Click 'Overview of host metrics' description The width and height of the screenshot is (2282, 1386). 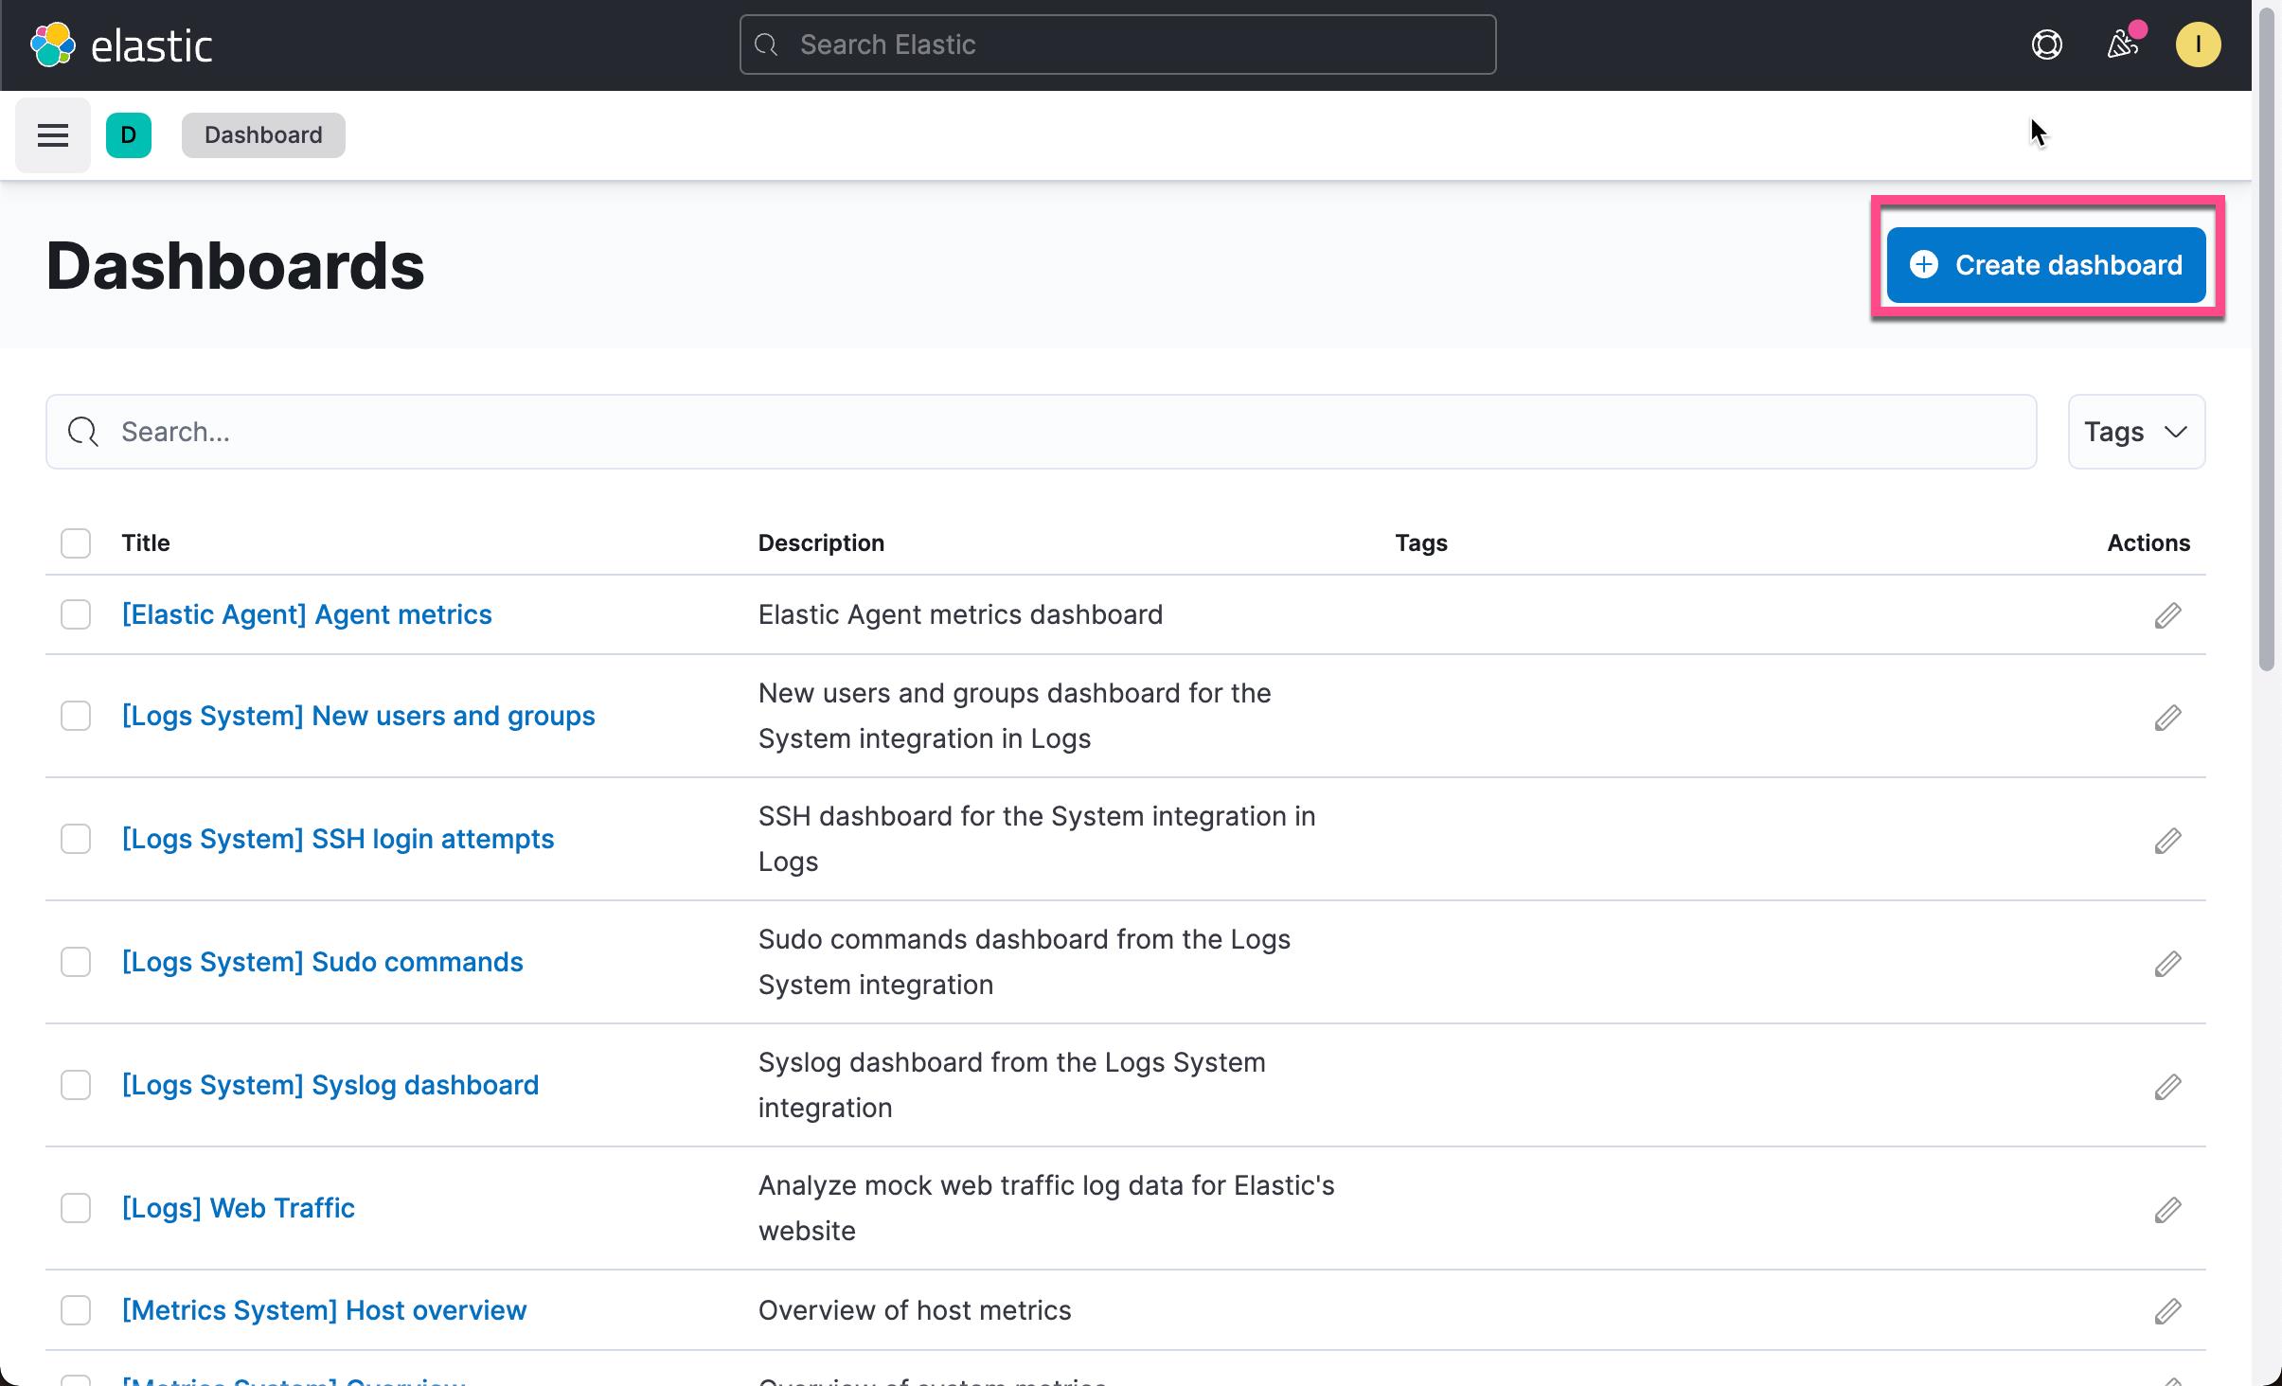click(915, 1310)
